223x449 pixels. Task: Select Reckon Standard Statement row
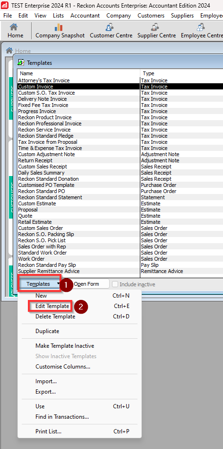point(120,197)
